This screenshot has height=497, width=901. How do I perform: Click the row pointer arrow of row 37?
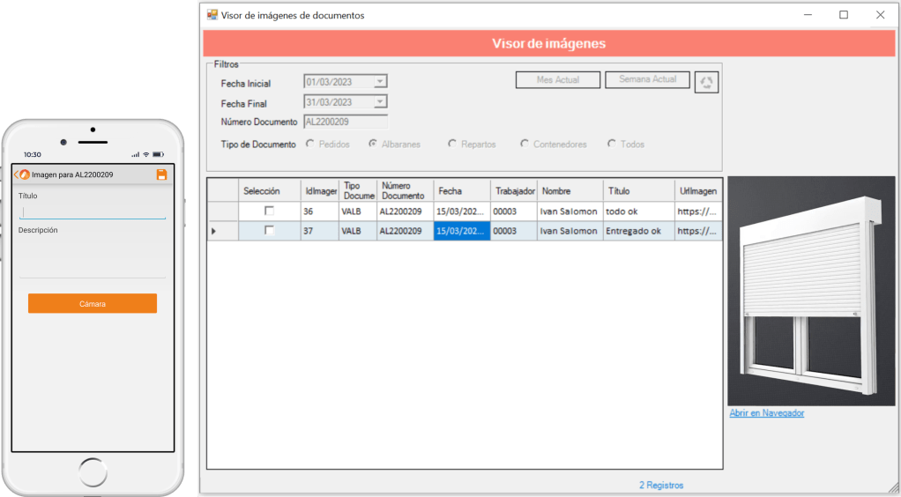(x=212, y=231)
